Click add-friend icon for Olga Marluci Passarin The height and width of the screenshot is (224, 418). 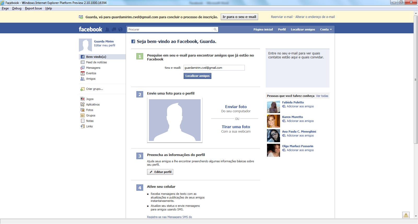[284, 150]
